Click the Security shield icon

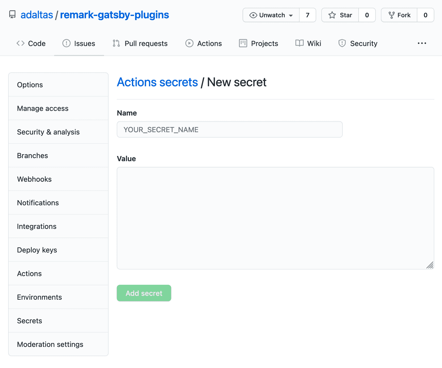click(342, 43)
